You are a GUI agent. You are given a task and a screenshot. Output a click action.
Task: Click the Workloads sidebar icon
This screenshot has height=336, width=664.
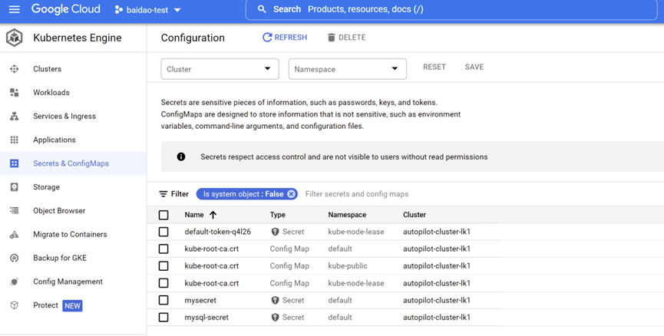click(x=15, y=93)
